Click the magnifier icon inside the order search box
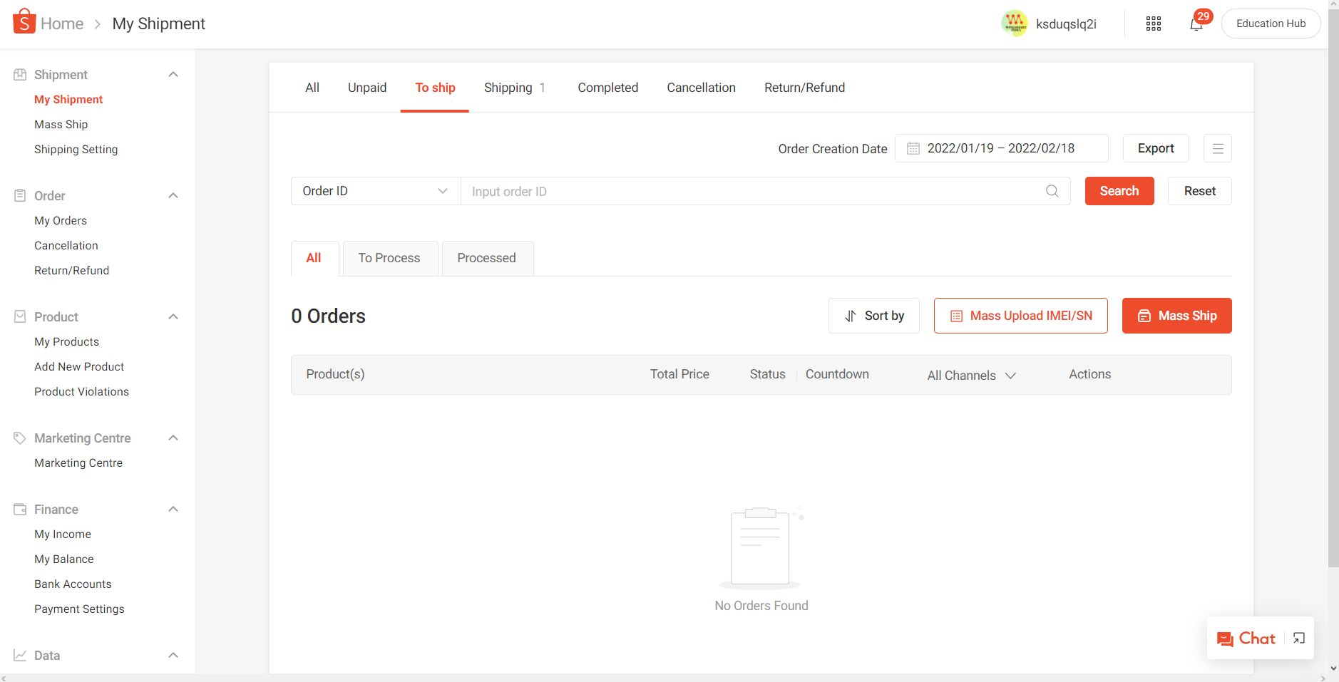Screen dimensions: 1339x682 tap(1052, 191)
